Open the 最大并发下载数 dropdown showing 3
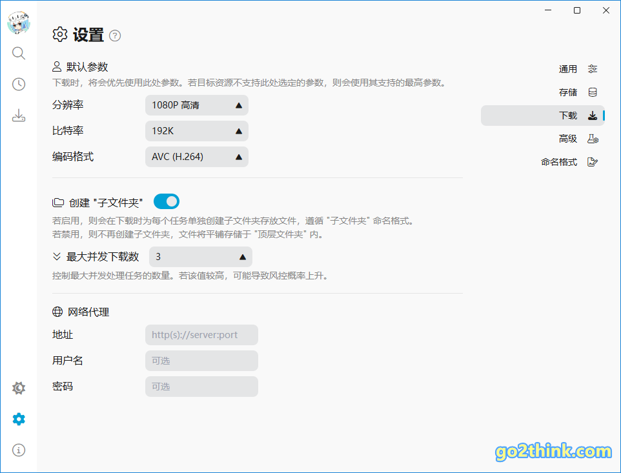Viewport: 621px width, 473px height. 201,257
